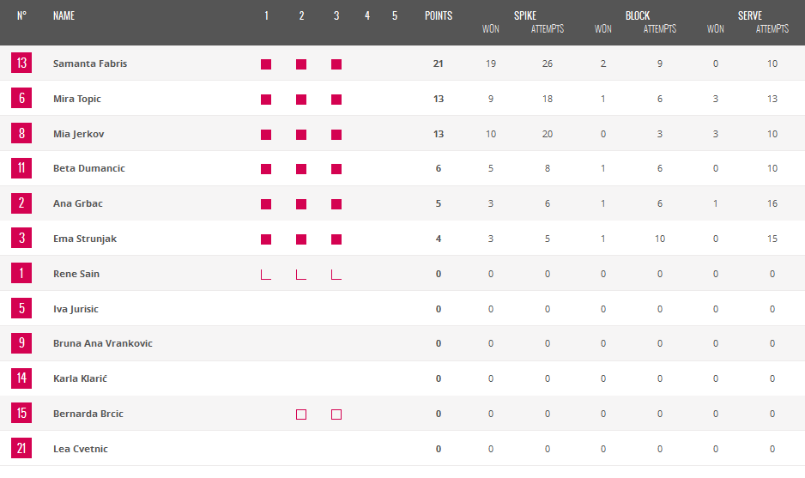Click Ema Strunjak's block attempts value 10

659,239
